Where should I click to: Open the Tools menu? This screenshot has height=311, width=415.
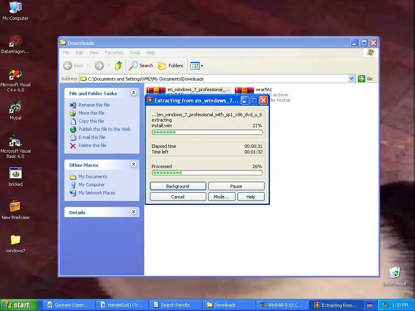pos(135,53)
